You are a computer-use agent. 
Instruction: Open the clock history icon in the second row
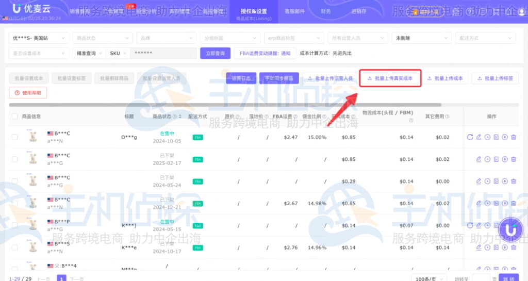(487, 159)
